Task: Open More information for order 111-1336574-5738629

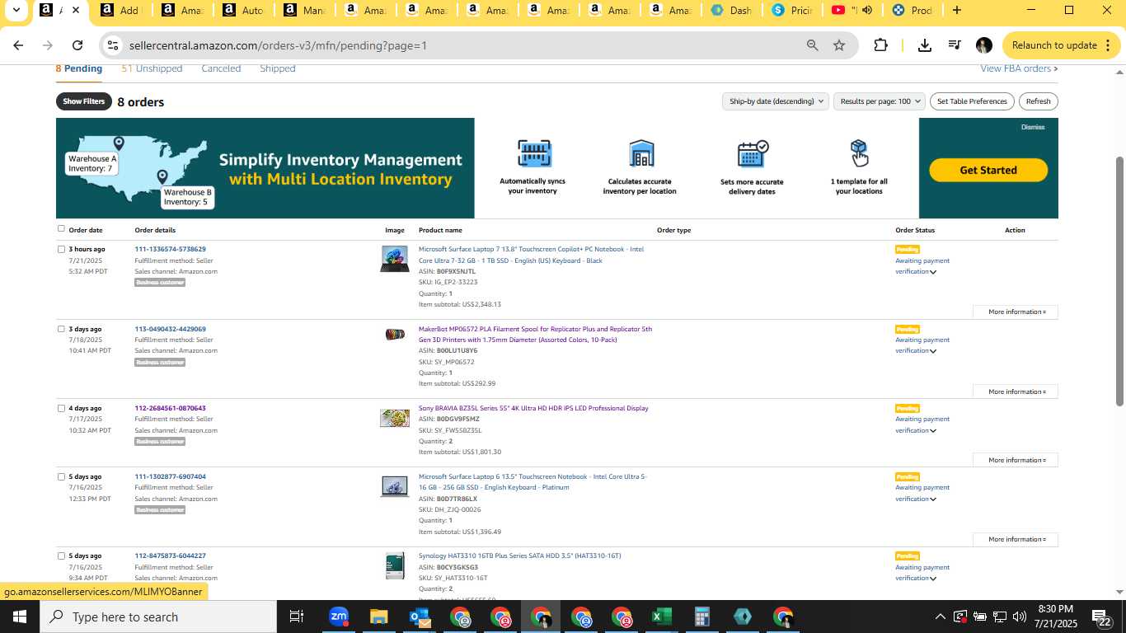Action: point(1016,312)
